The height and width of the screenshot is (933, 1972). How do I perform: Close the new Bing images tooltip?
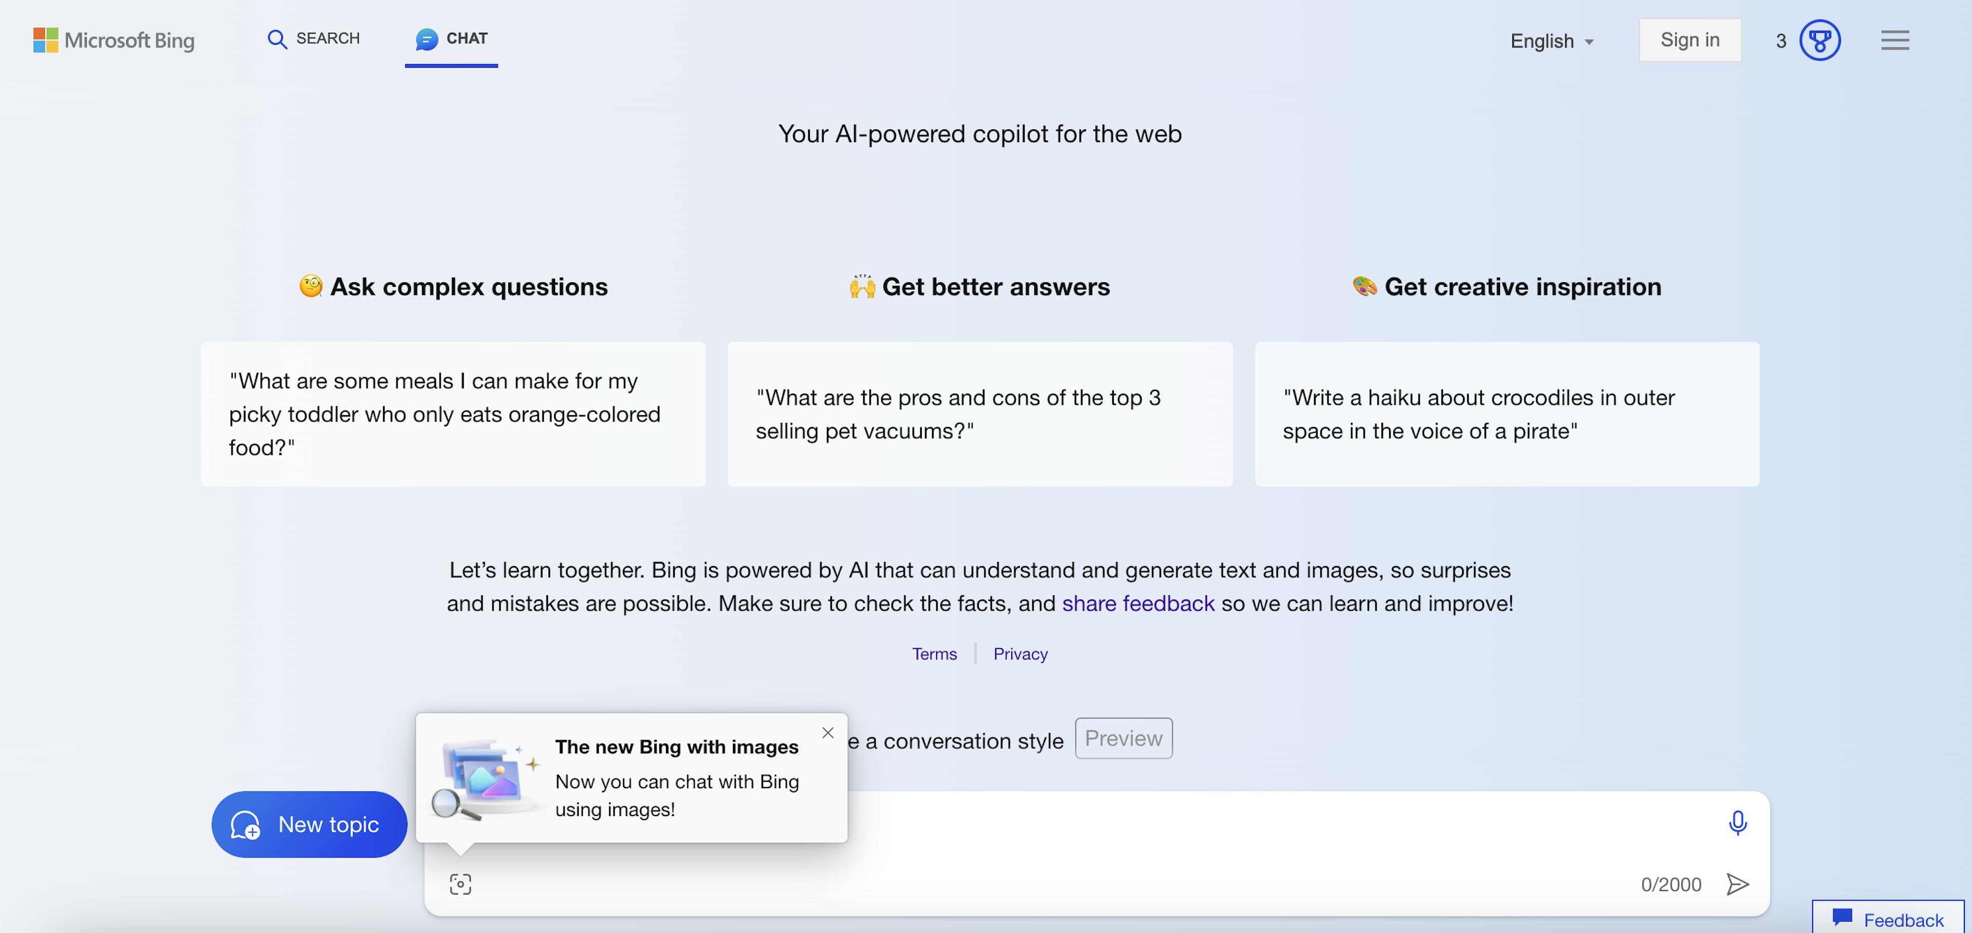click(x=827, y=732)
